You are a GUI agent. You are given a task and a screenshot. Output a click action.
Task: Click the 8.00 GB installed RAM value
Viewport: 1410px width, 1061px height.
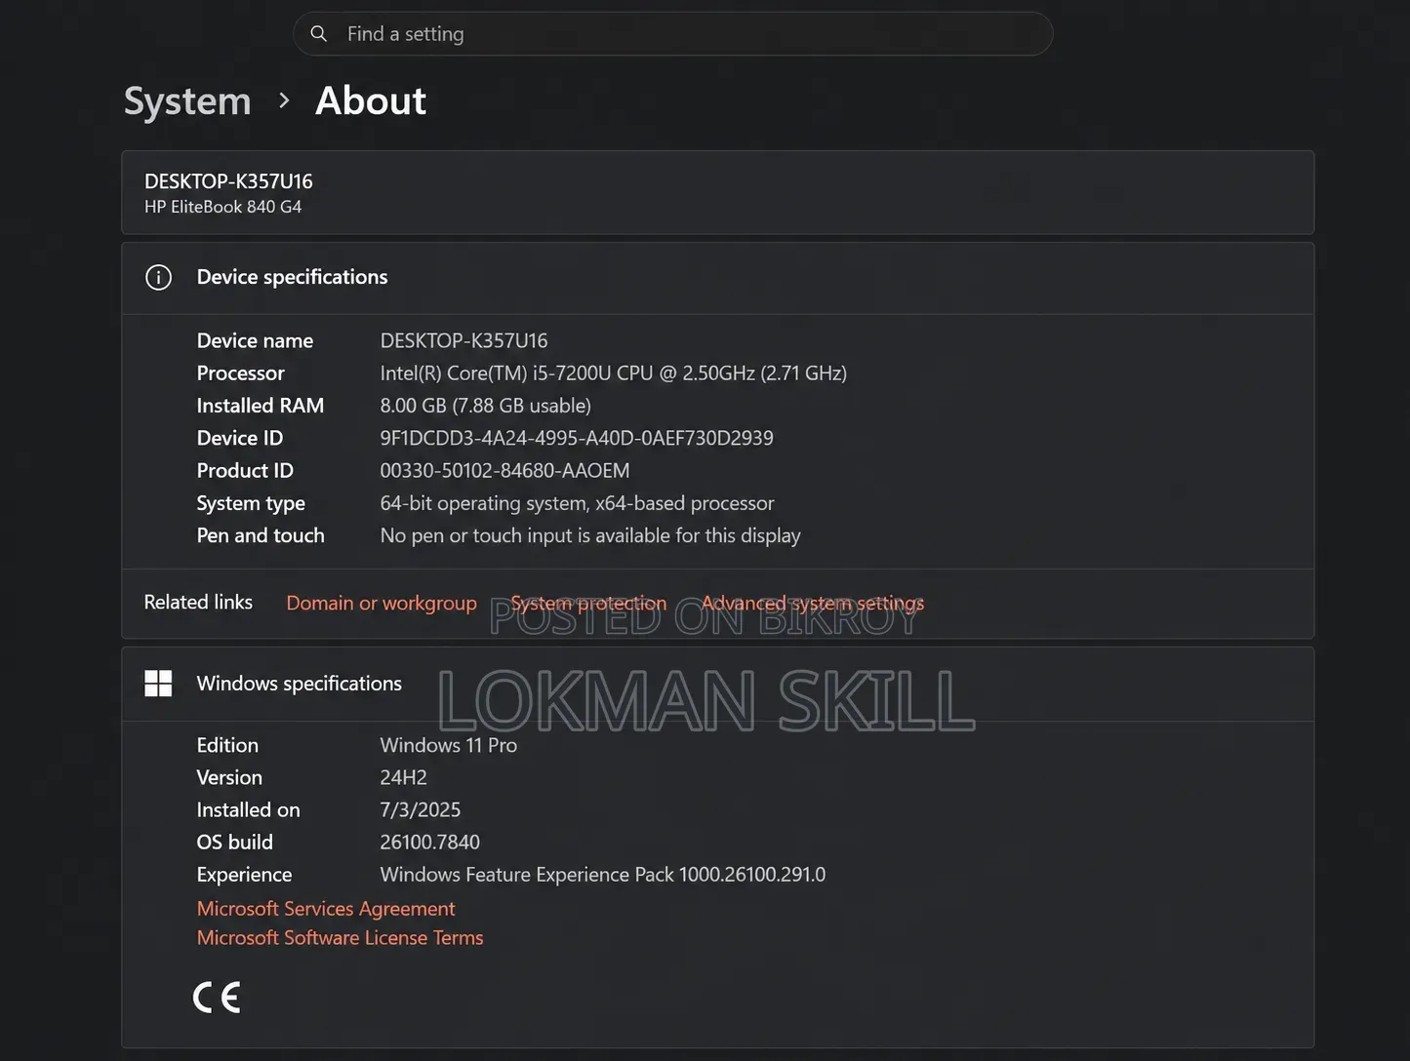point(485,406)
